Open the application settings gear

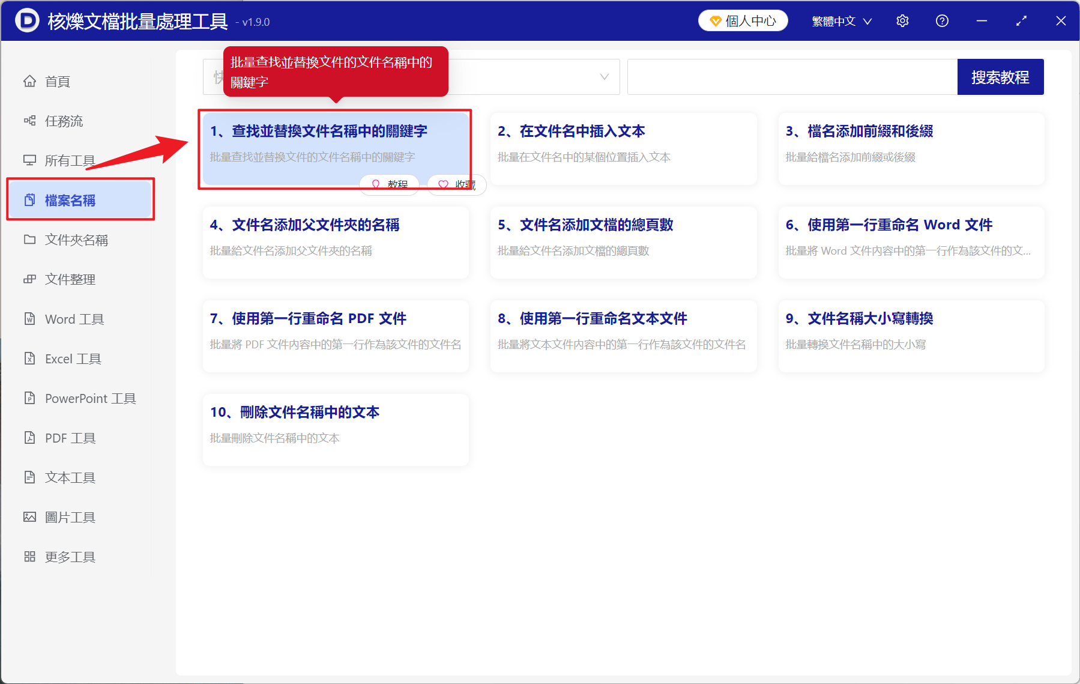coord(902,20)
